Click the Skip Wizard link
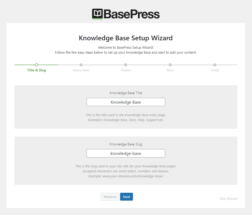 pyautogui.click(x=228, y=199)
